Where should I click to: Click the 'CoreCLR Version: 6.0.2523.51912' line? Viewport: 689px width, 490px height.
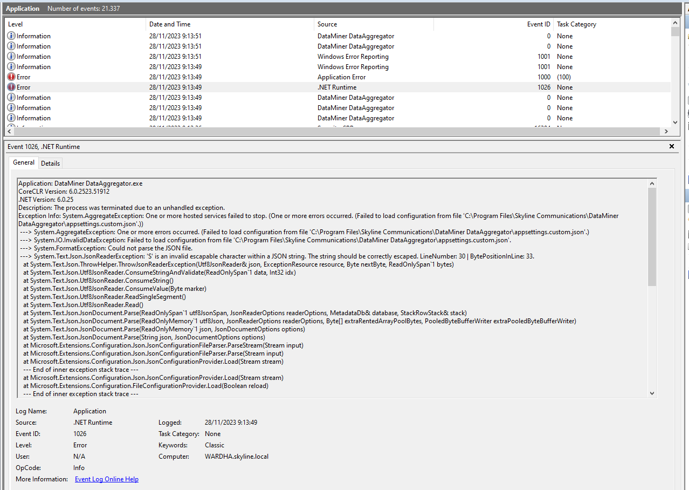point(64,192)
